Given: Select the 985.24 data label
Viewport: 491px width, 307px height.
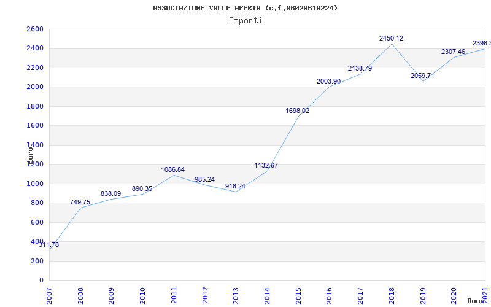Looking at the screenshot, I should point(204,180).
